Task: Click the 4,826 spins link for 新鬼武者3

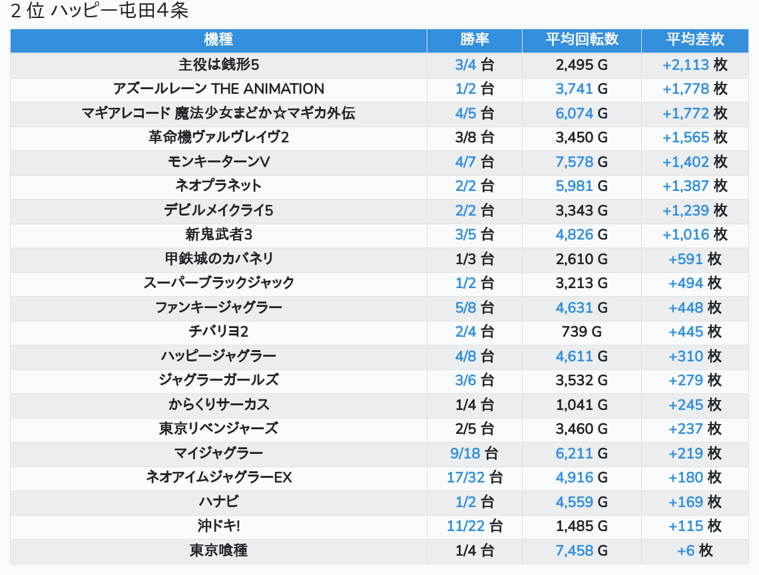Action: point(574,235)
